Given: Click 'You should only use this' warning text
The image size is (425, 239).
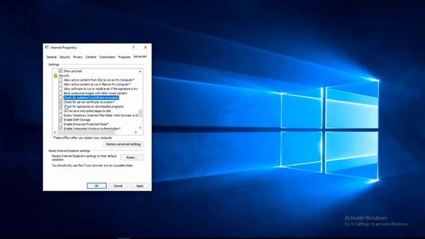Looking at the screenshot, I should click(x=92, y=165).
